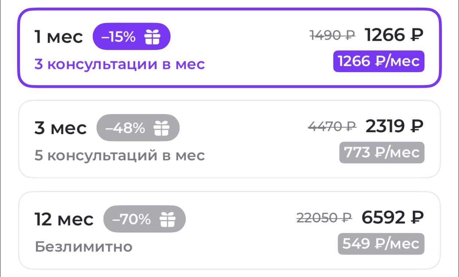Click the crossed-out 4470 ₽ price
Image resolution: width=459 pixels, height=277 pixels.
(x=332, y=126)
